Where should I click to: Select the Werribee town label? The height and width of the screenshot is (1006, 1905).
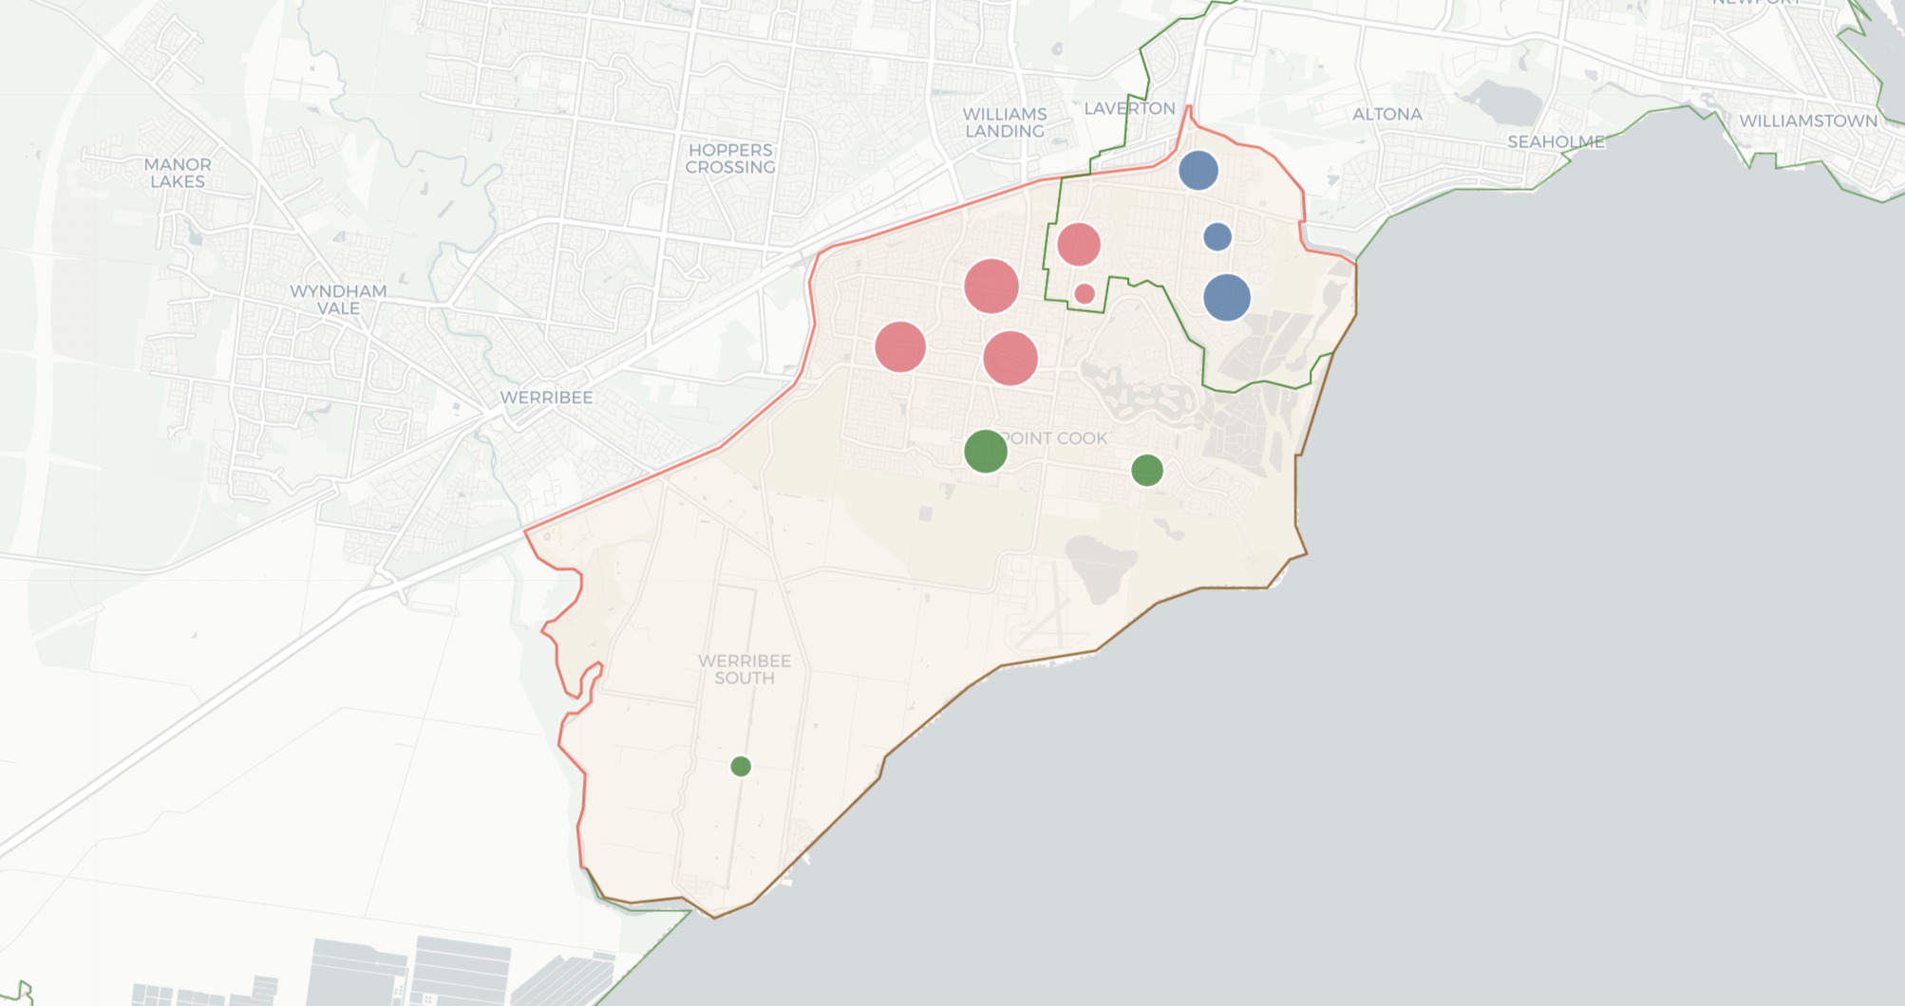click(x=546, y=398)
